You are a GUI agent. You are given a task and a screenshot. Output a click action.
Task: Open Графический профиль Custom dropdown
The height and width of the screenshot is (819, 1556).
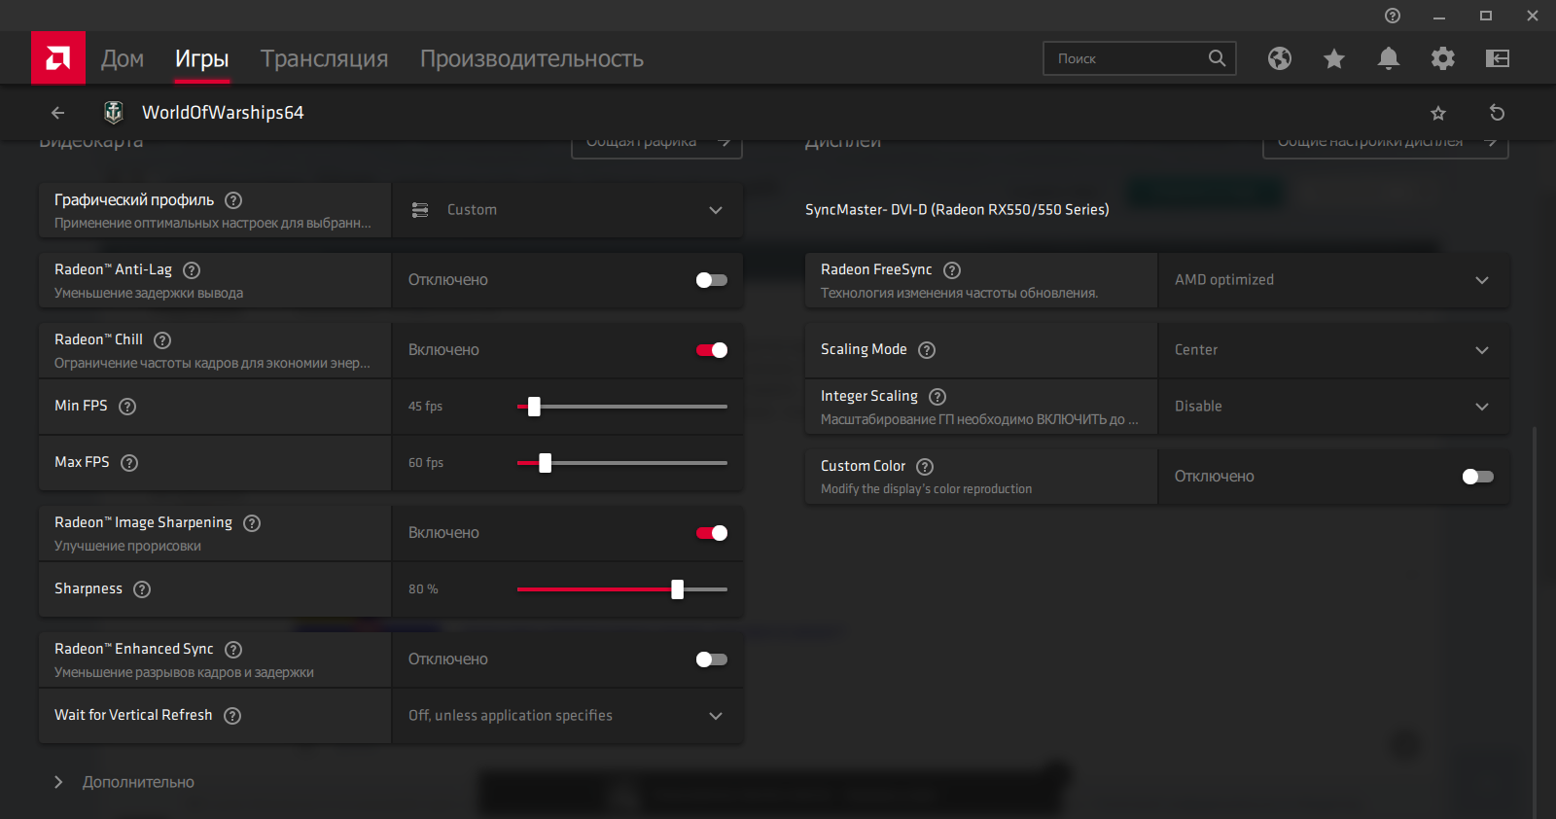point(568,210)
